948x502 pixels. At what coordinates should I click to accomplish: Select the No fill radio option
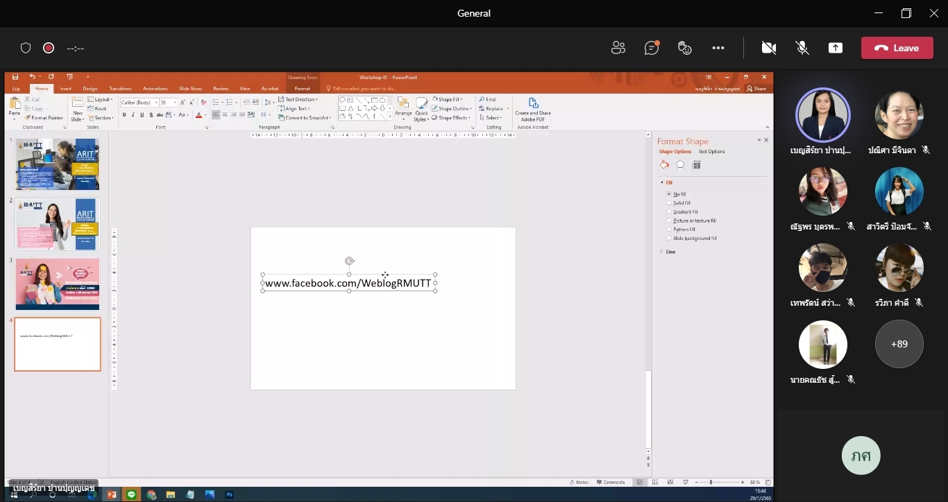pos(676,194)
